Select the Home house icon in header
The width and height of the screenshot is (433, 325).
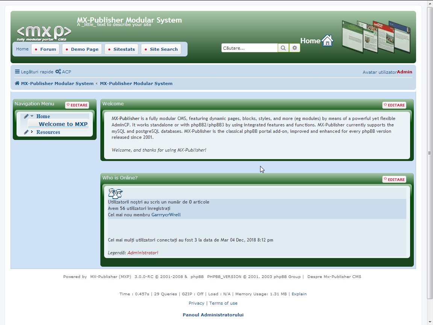click(327, 40)
